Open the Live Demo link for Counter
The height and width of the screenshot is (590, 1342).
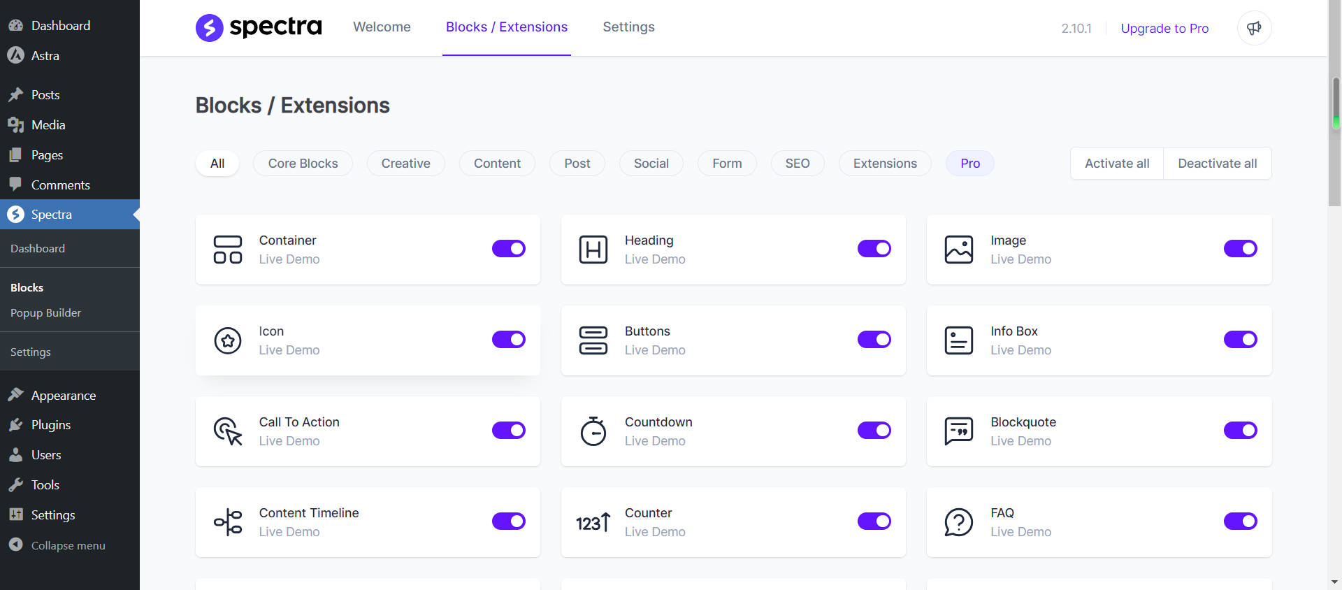pos(655,532)
